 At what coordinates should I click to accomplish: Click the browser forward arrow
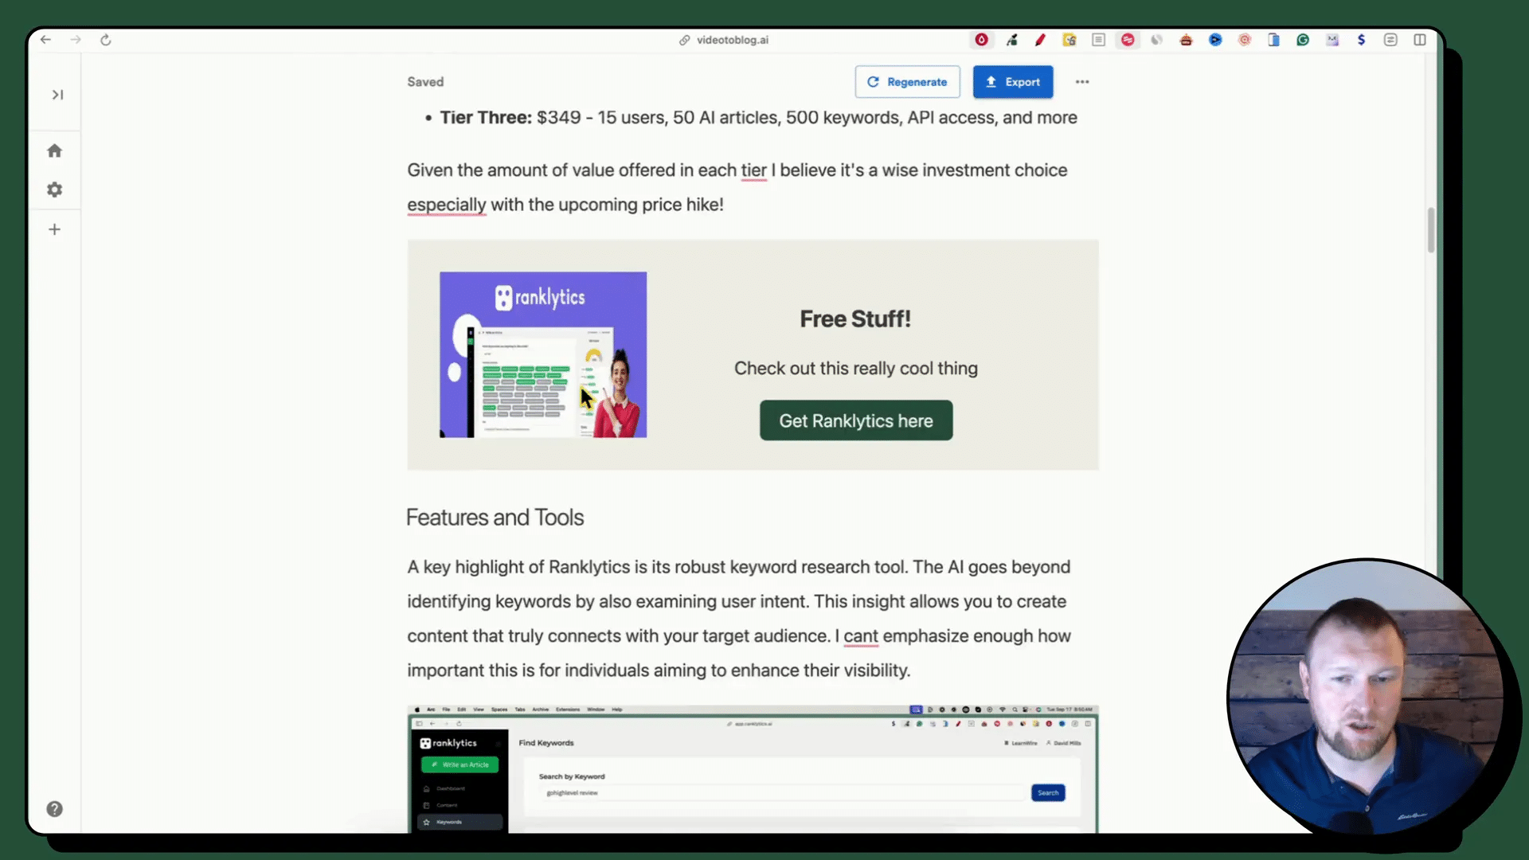coord(76,40)
